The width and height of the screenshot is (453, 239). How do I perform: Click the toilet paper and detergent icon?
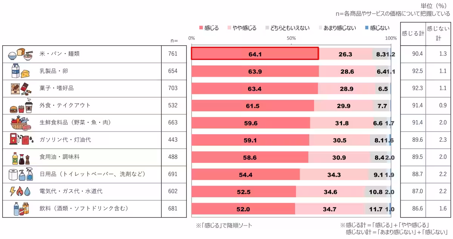click(x=21, y=174)
